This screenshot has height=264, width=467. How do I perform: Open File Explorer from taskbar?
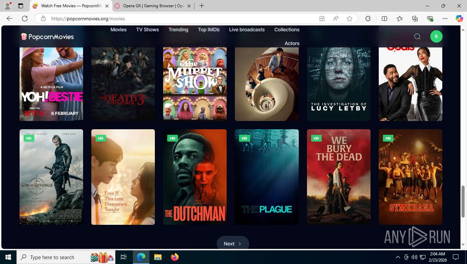coord(158,257)
